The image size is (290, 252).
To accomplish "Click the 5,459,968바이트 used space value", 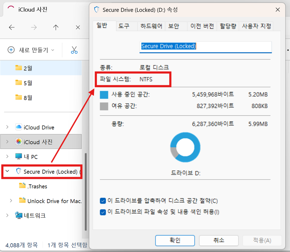I will [213, 94].
